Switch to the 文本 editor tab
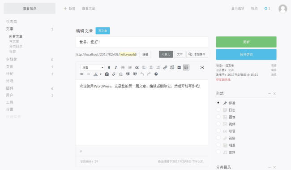The height and width of the screenshot is (170, 291). point(180,54)
